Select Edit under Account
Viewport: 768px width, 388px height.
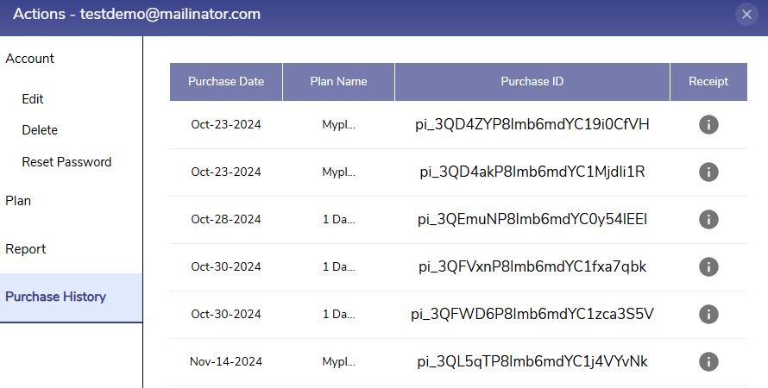33,99
